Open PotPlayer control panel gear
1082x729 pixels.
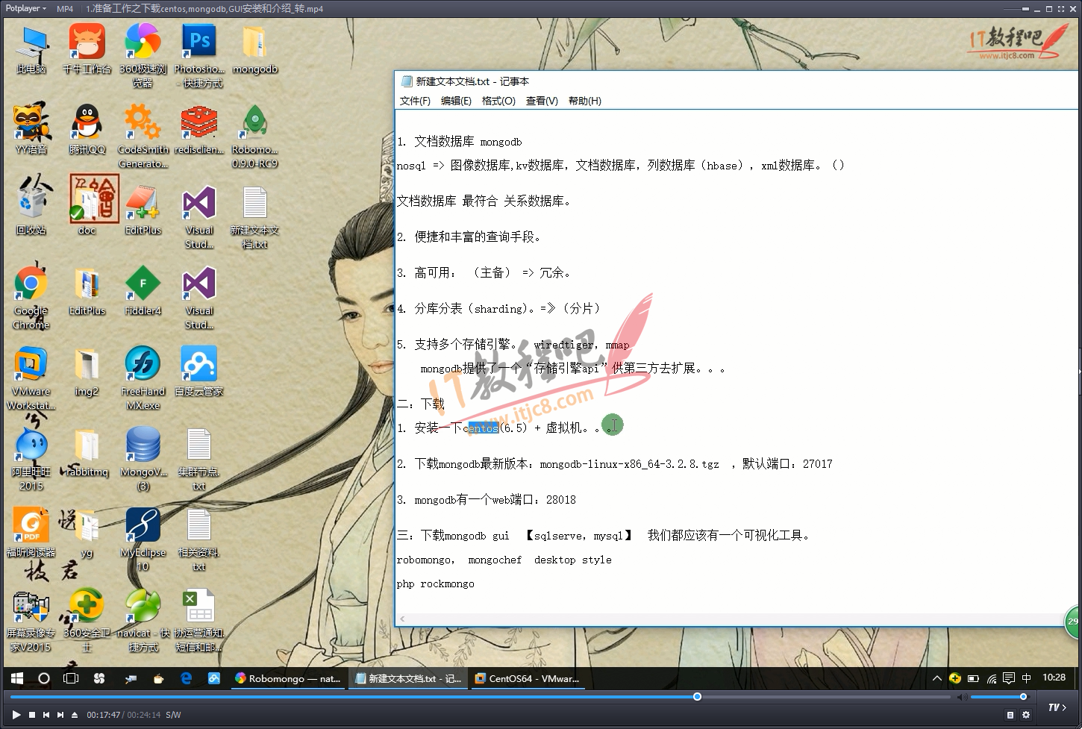(x=1026, y=715)
